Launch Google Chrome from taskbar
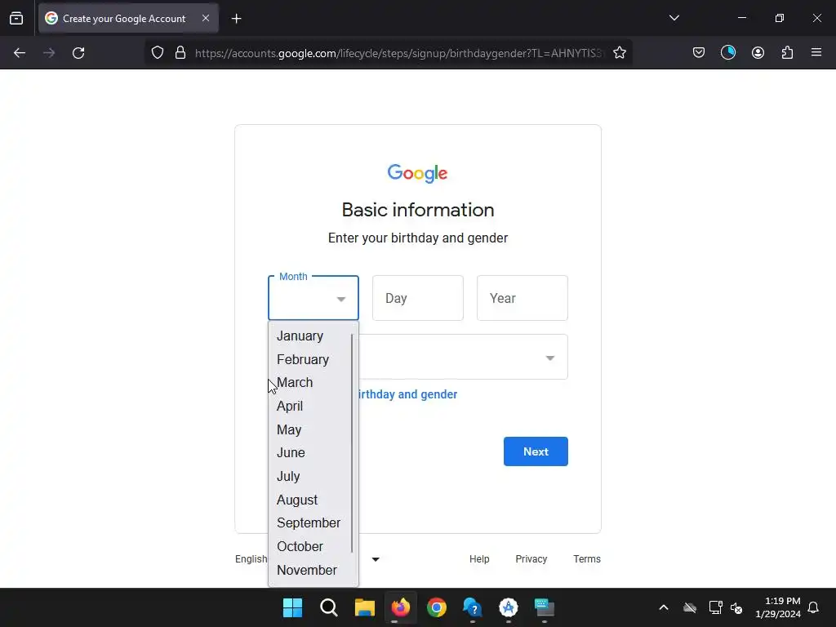 pos(436,607)
